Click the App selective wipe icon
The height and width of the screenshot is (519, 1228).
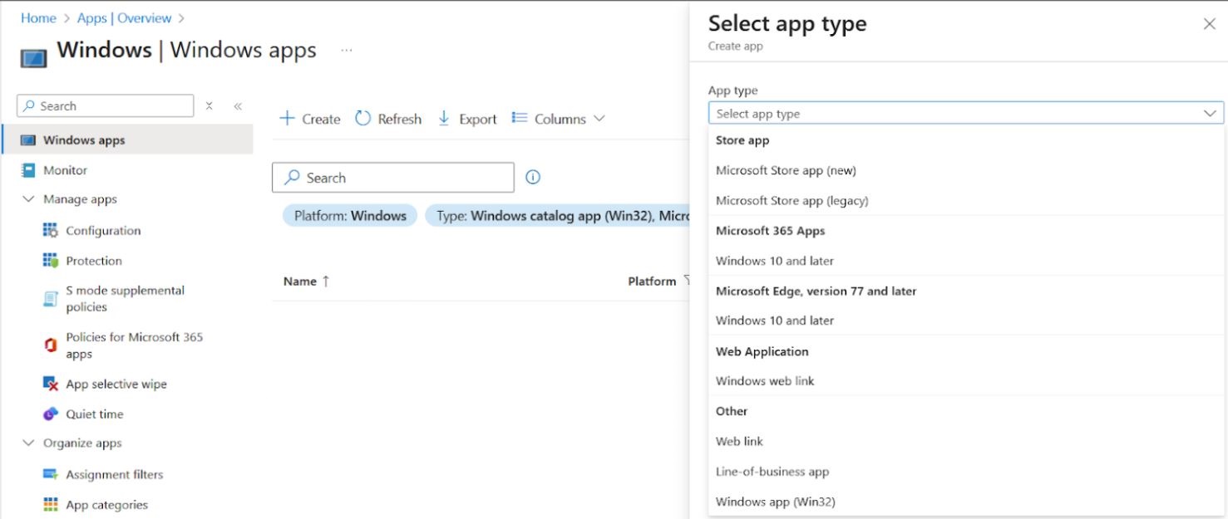51,384
